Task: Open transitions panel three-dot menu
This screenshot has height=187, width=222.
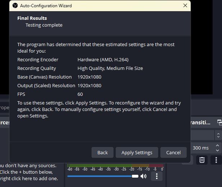Action: [x=216, y=160]
